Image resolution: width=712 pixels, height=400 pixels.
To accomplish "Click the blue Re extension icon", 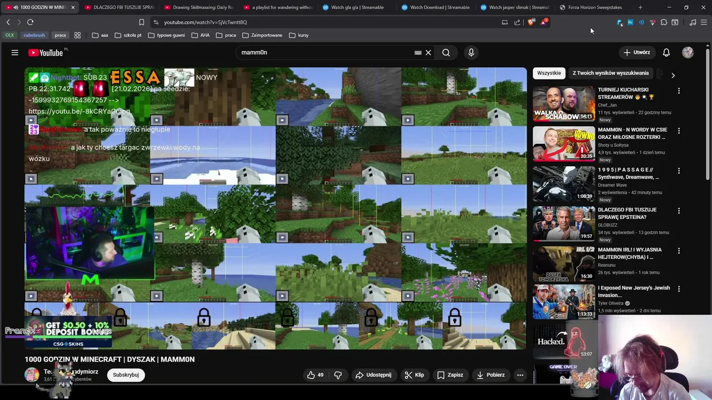I will coord(630,22).
